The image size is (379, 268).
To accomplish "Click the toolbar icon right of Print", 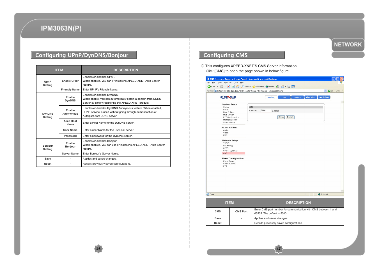I will 293,87.
